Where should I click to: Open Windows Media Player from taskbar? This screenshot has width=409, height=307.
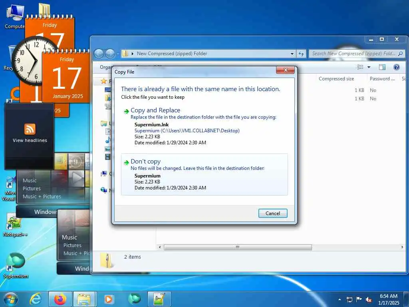[109, 299]
